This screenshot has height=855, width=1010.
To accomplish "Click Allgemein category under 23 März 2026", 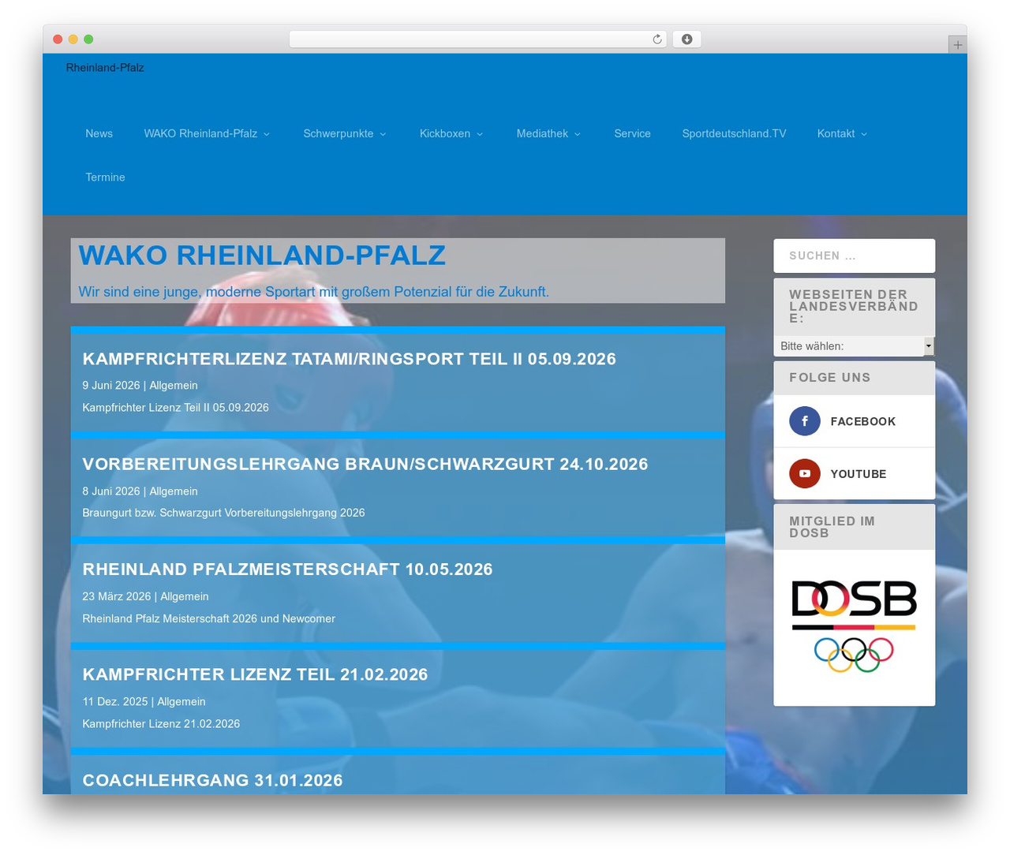I will pos(185,596).
